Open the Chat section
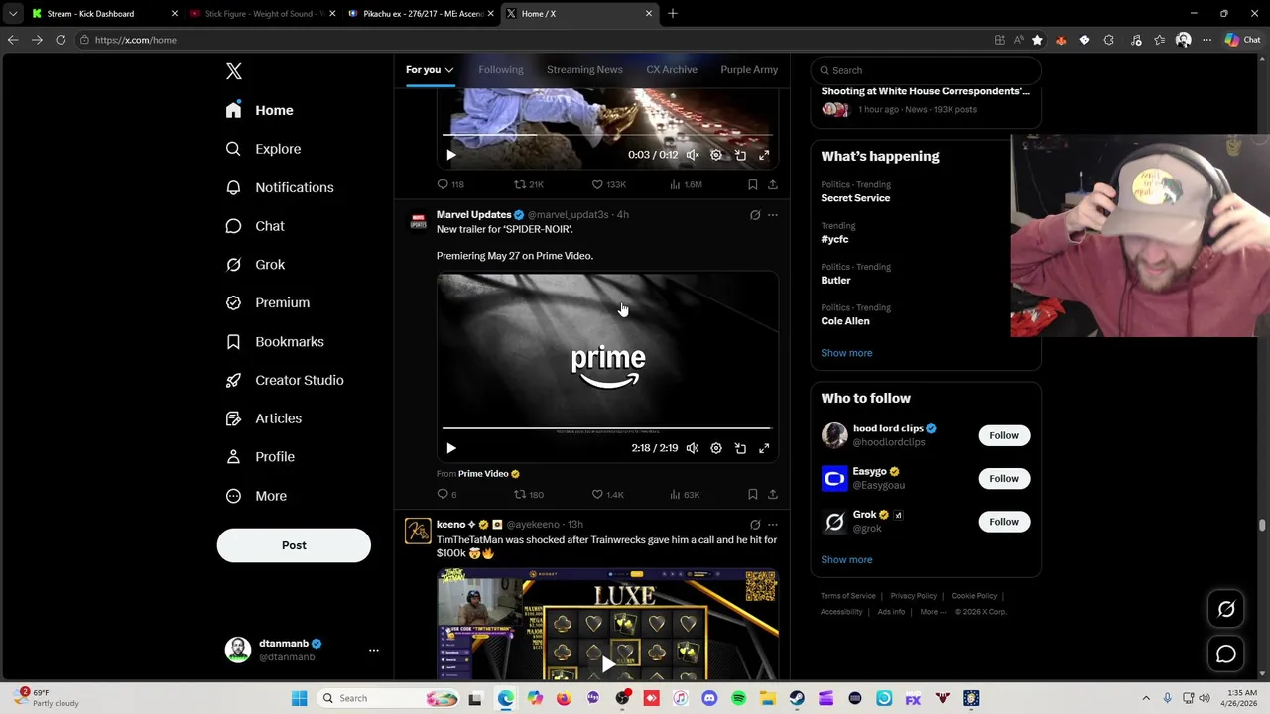1270x714 pixels. [255, 226]
